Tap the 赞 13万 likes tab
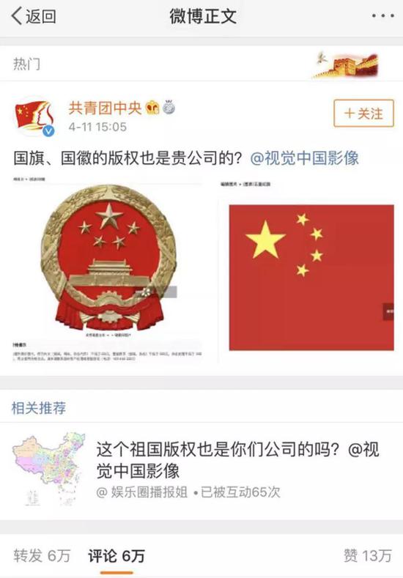The width and height of the screenshot is (403, 578). tap(368, 555)
